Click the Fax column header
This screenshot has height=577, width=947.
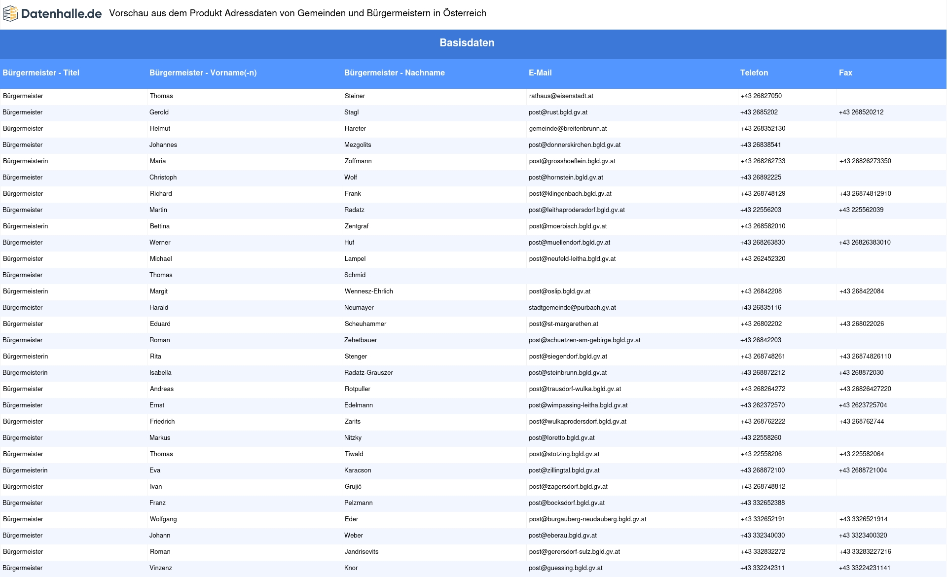click(845, 73)
